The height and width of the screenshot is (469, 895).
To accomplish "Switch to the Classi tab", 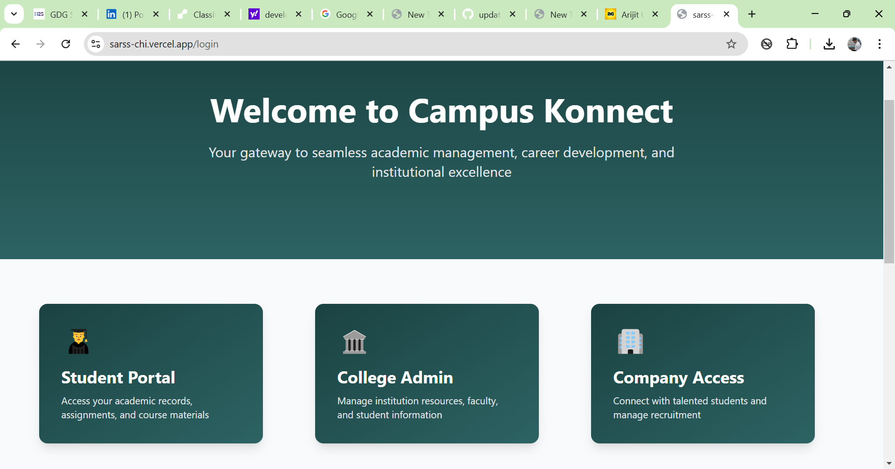I will (x=196, y=14).
